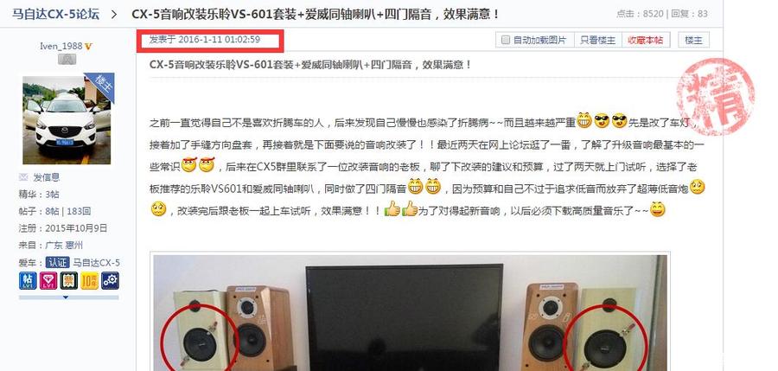This screenshot has width=778, height=371.
Task: Open the speakers and TV photo
Action: 411,313
